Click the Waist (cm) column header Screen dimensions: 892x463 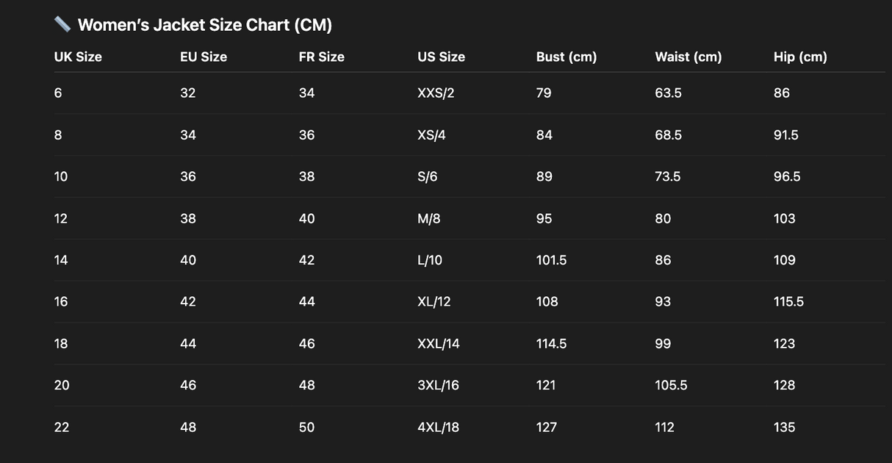coord(688,57)
